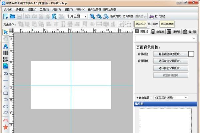Switch to the 属性栏 tab
Image resolution: width=200 pixels, height=133 pixels.
coord(142,31)
